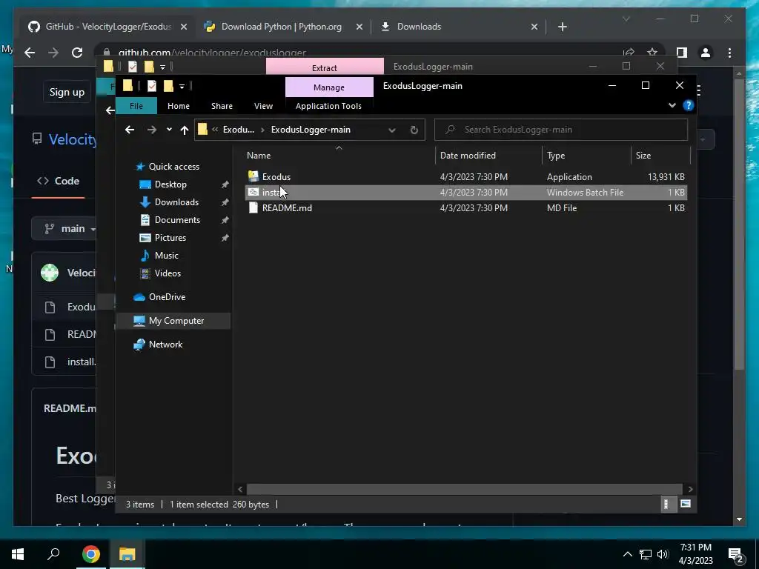Open OneDrive in navigation pane
This screenshot has height=569, width=759.
(x=167, y=297)
